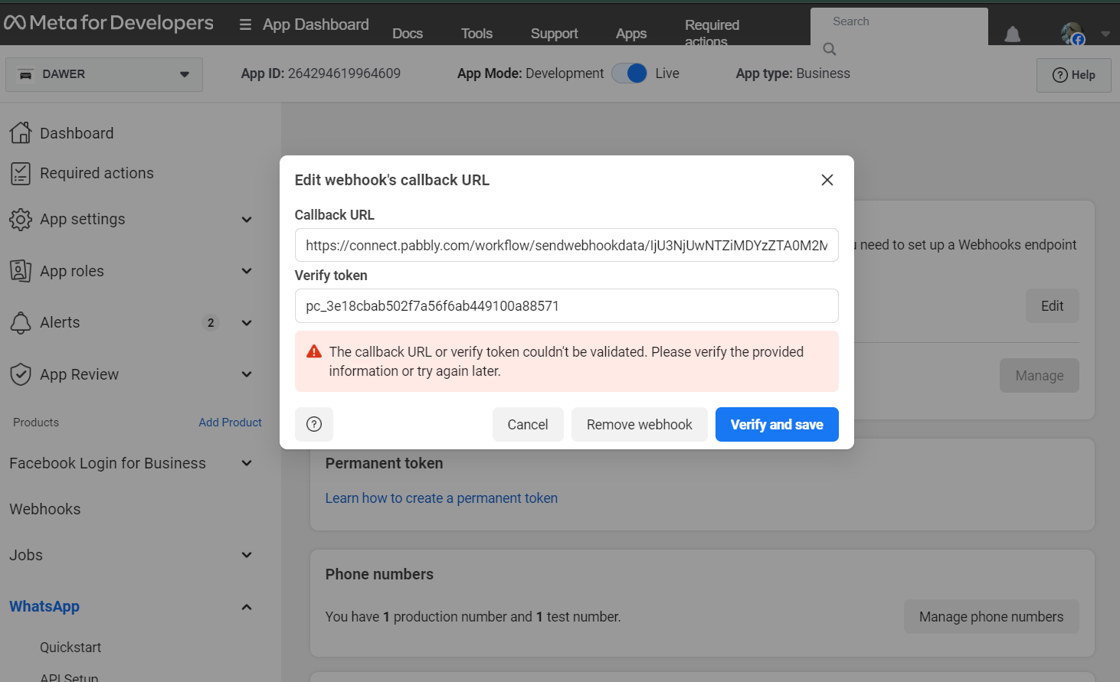1120x682 pixels.
Task: Click the DAWER app icon in selector
Action: pos(25,74)
